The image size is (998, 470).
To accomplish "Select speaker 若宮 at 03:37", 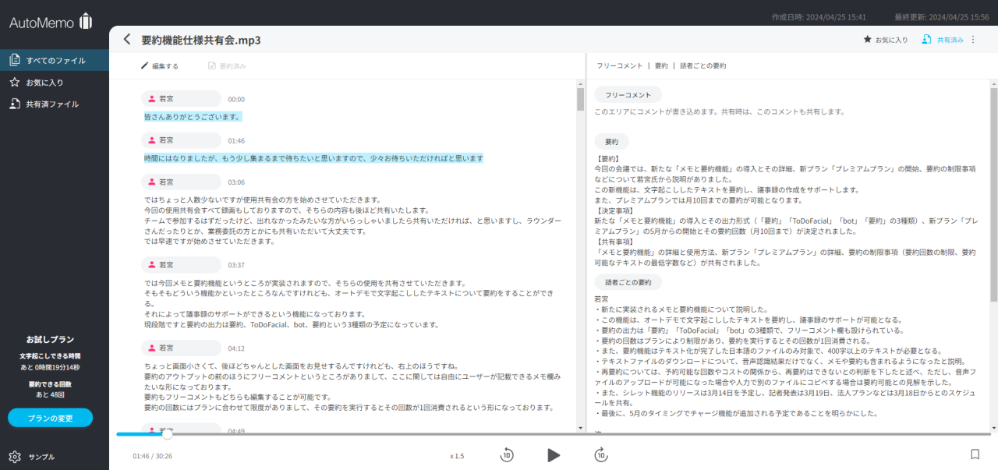I will coord(182,265).
